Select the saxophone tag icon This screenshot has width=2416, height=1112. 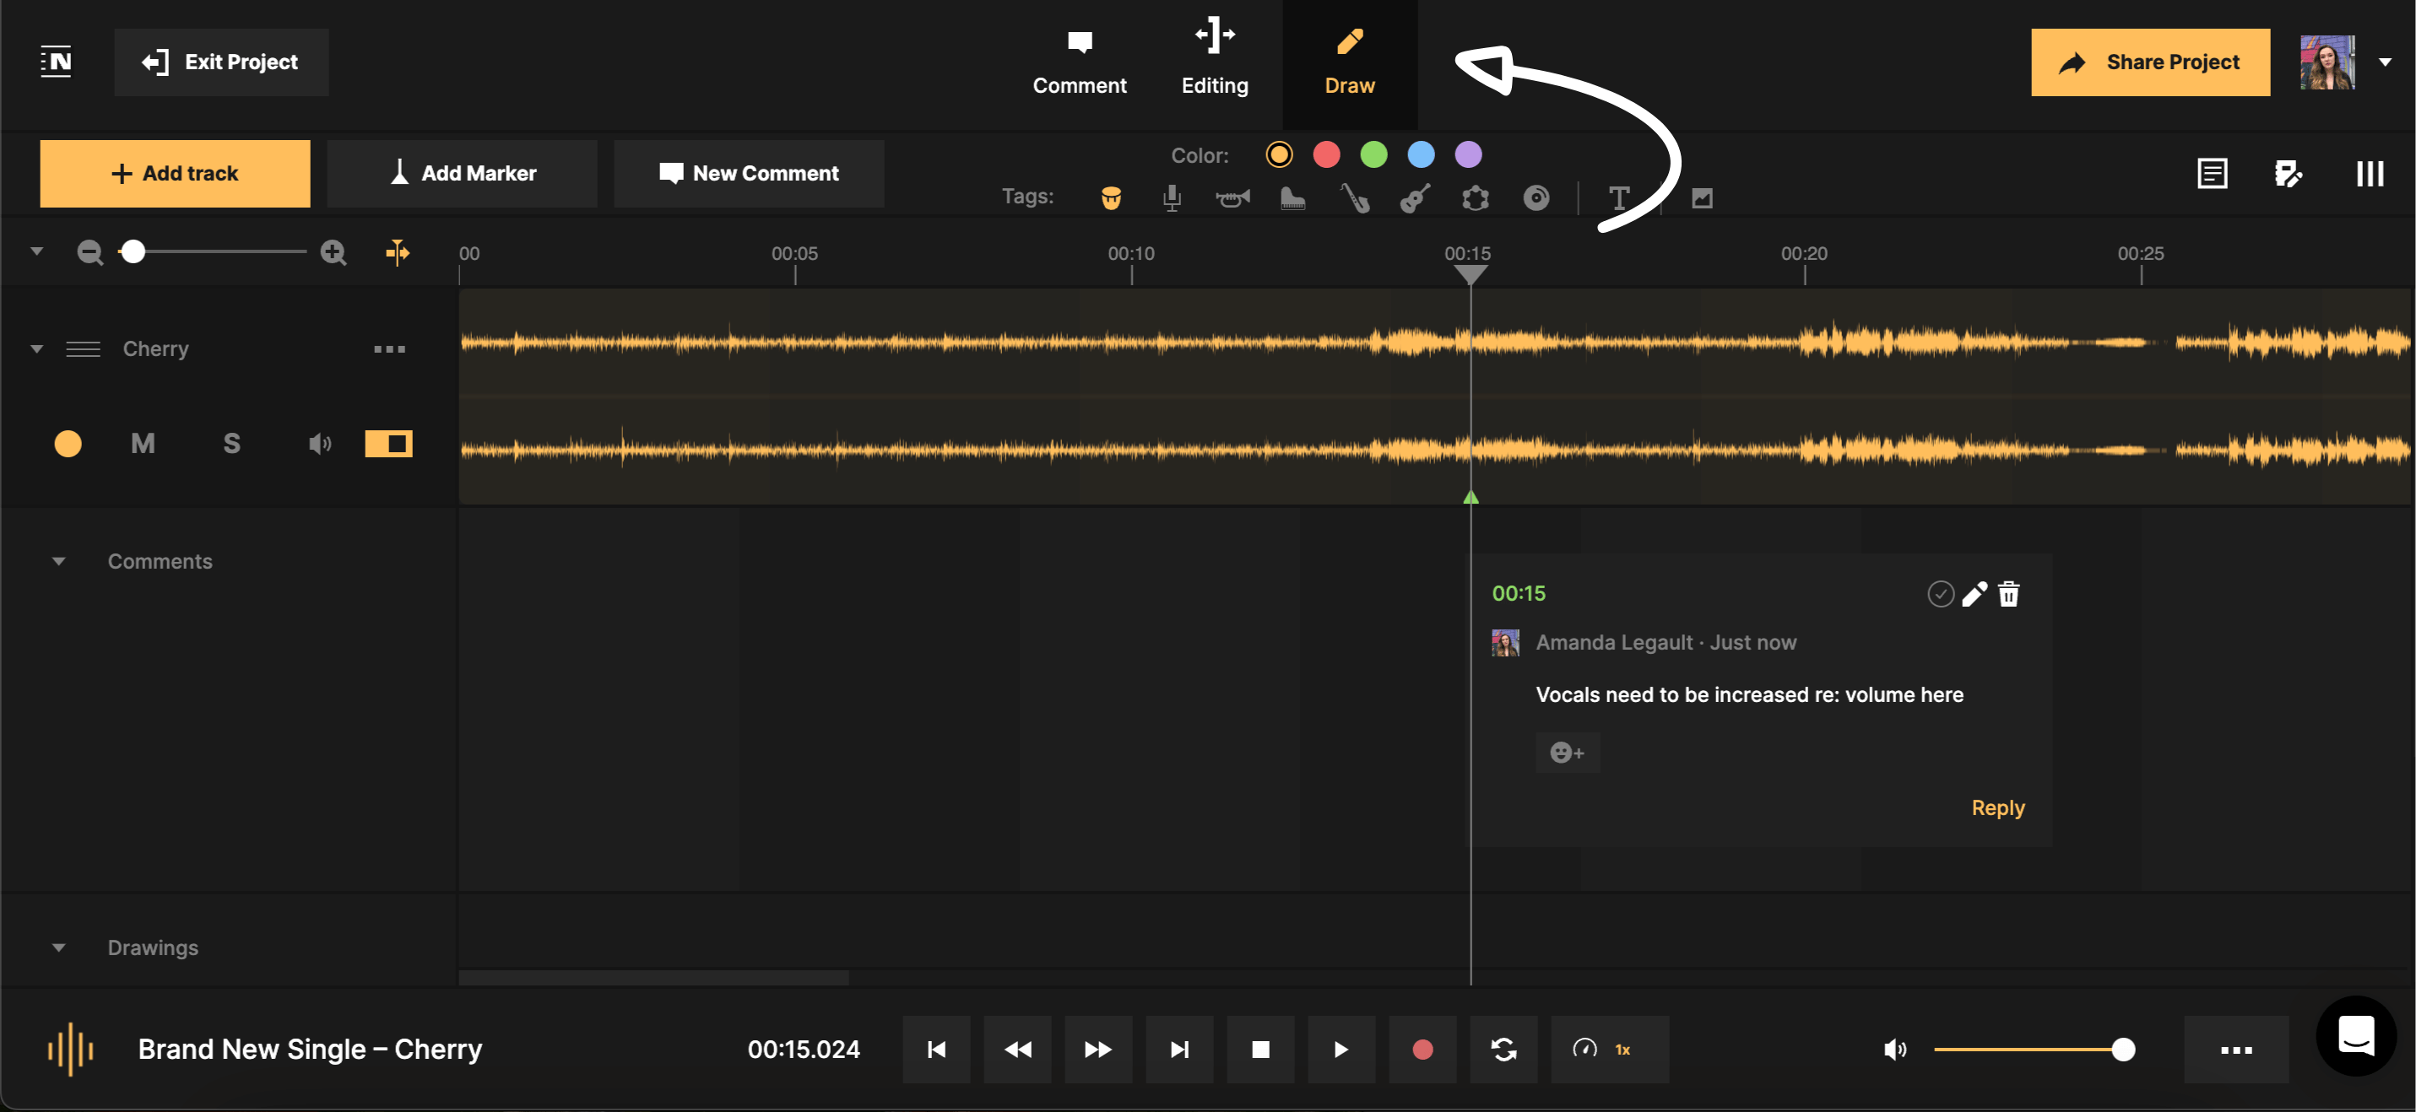pos(1357,197)
